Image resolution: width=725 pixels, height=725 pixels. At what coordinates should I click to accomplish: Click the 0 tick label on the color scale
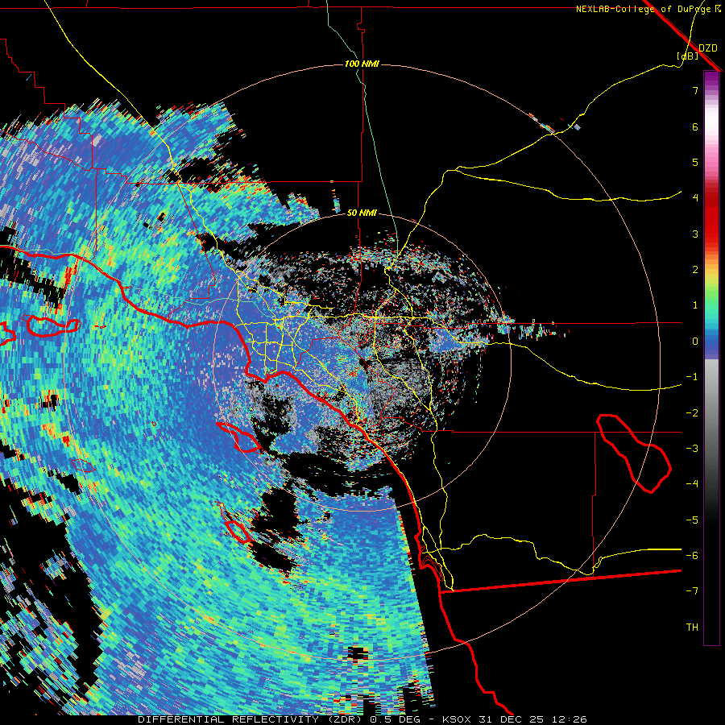pos(695,342)
